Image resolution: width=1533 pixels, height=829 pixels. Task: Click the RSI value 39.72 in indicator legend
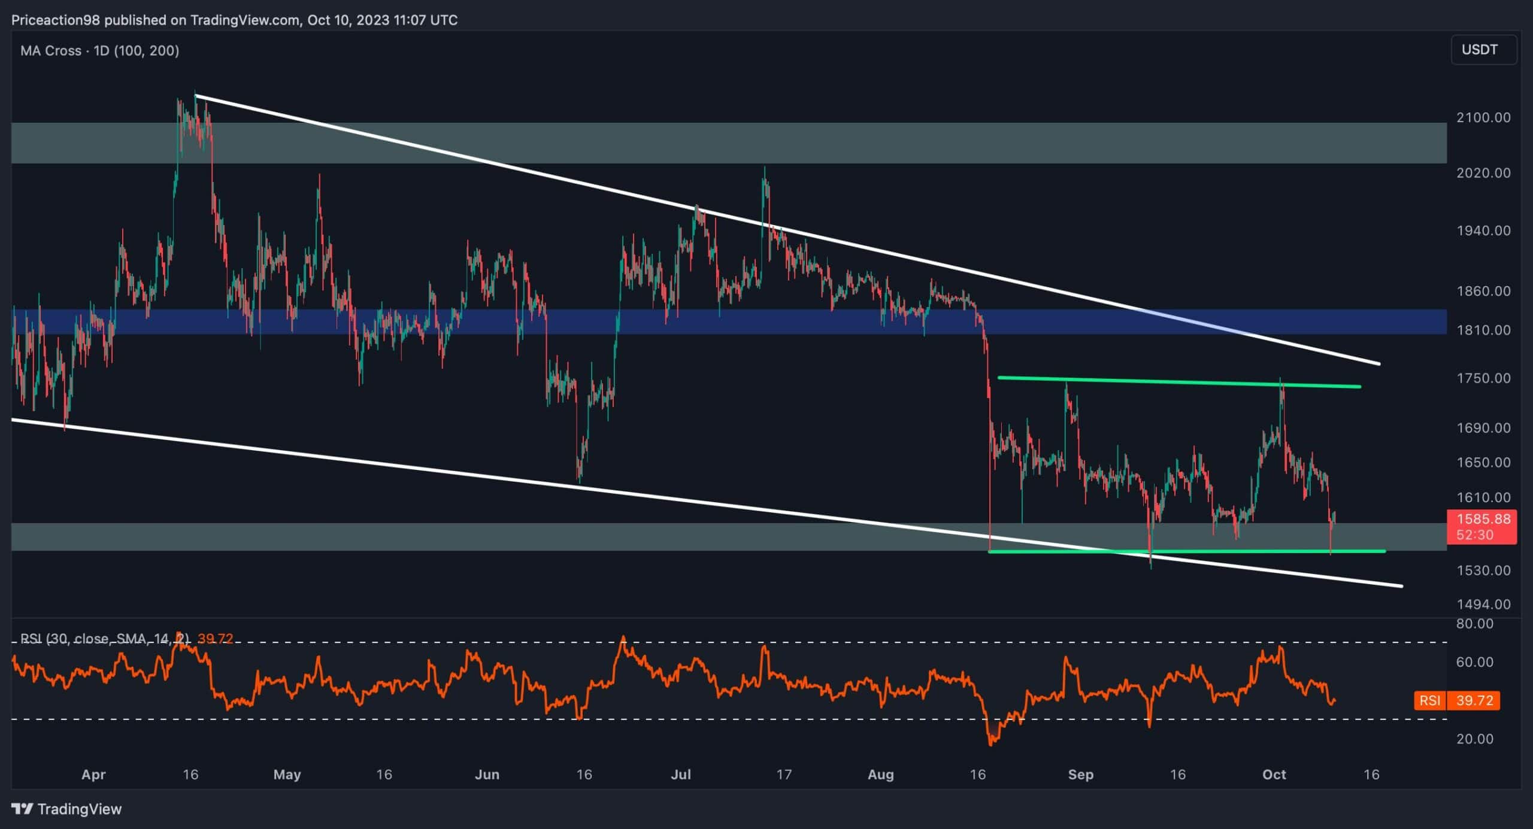pyautogui.click(x=215, y=639)
